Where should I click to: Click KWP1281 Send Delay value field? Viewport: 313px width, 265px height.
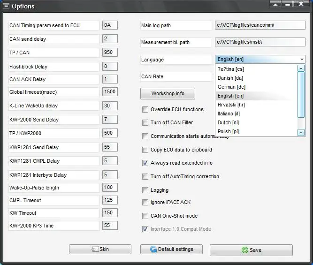pyautogui.click(x=110, y=147)
